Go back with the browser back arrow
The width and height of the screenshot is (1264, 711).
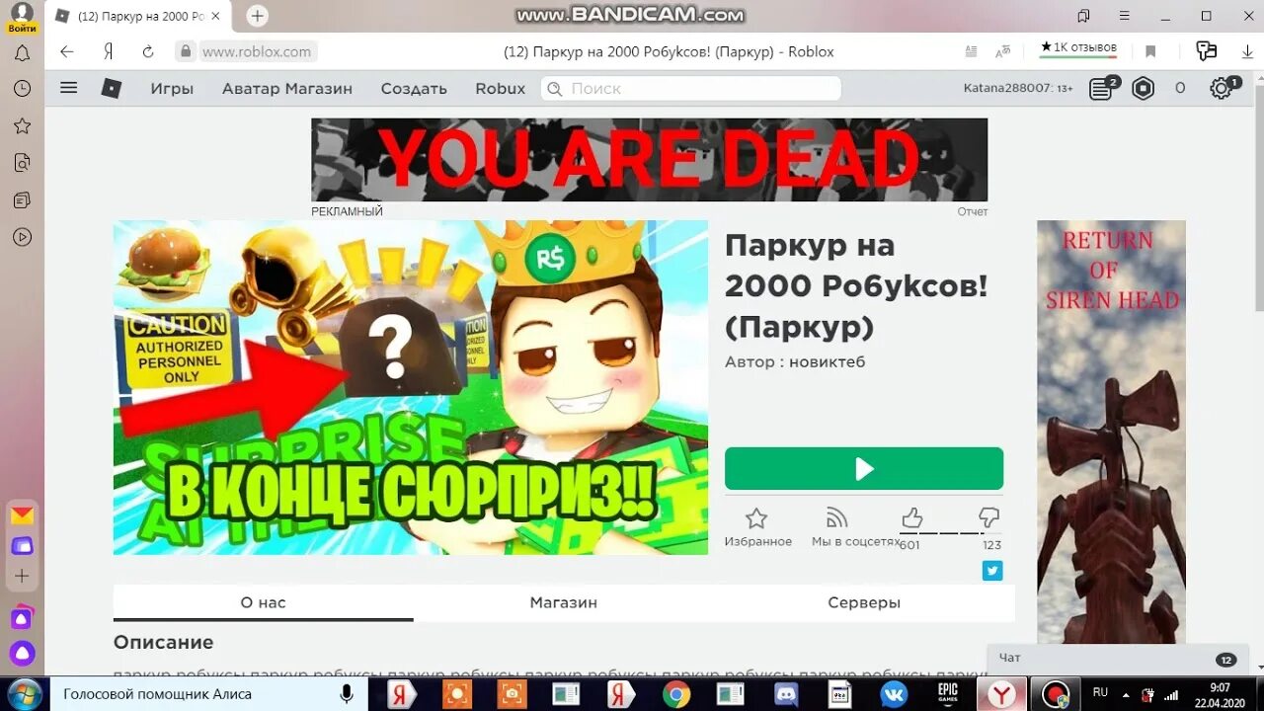(67, 51)
